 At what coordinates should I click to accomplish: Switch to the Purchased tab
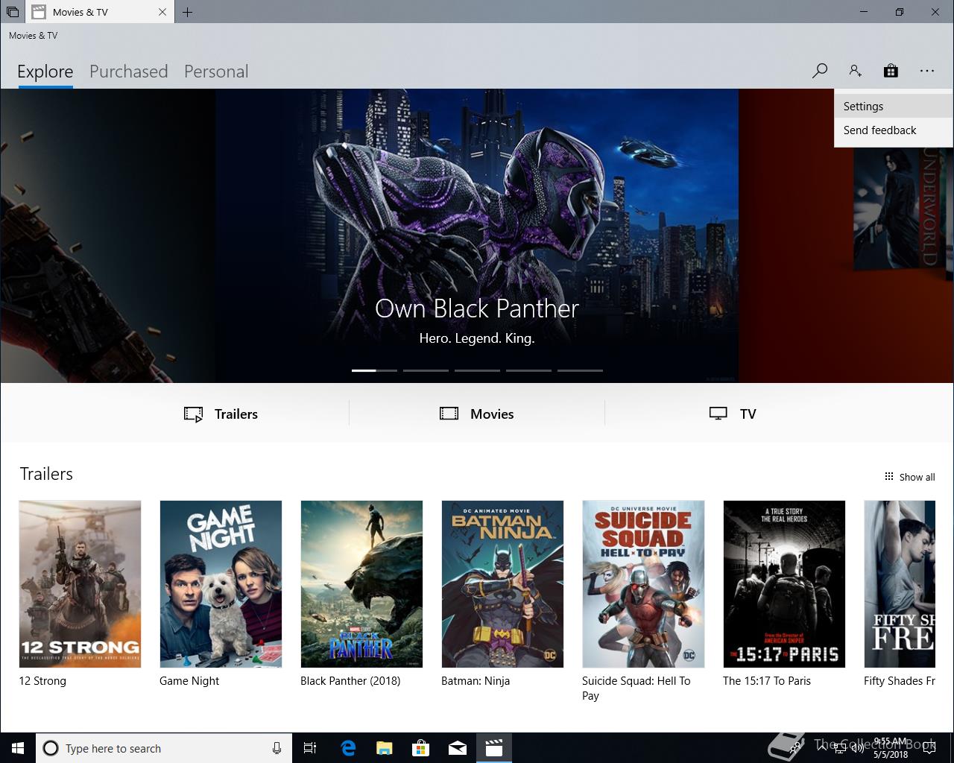(129, 72)
